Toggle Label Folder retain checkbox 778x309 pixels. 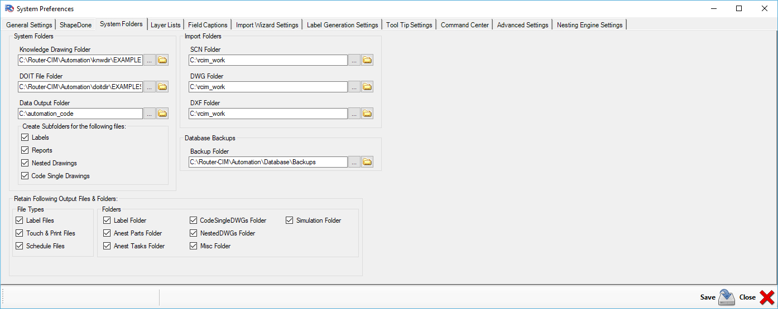click(107, 220)
